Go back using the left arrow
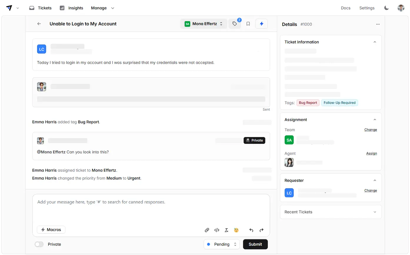Screen dimensions: 410x255 pyautogui.click(x=39, y=24)
